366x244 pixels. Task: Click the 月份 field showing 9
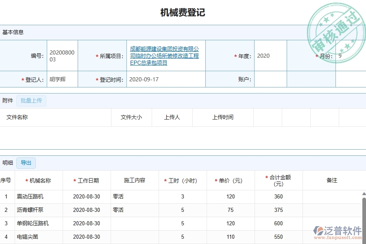[350, 56]
